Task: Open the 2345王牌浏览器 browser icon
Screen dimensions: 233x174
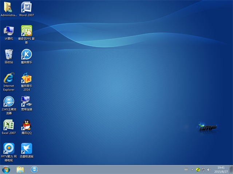Action: point(8,101)
